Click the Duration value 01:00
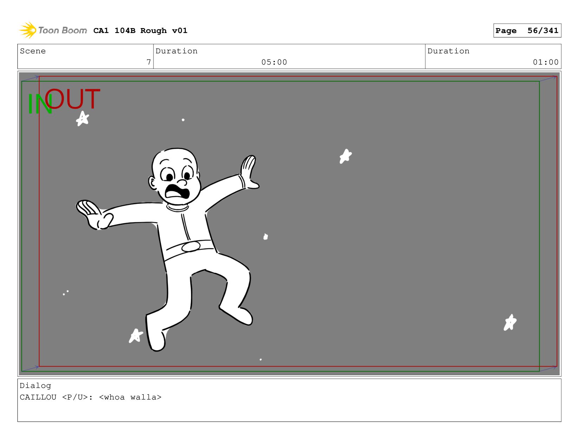This screenshot has width=579, height=448. (x=546, y=62)
